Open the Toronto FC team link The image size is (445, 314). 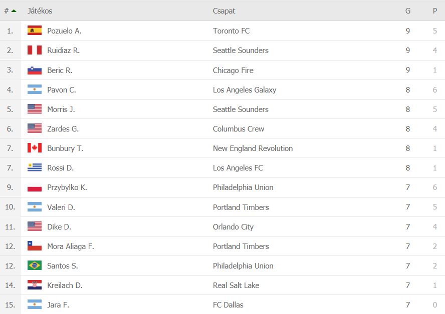232,30
